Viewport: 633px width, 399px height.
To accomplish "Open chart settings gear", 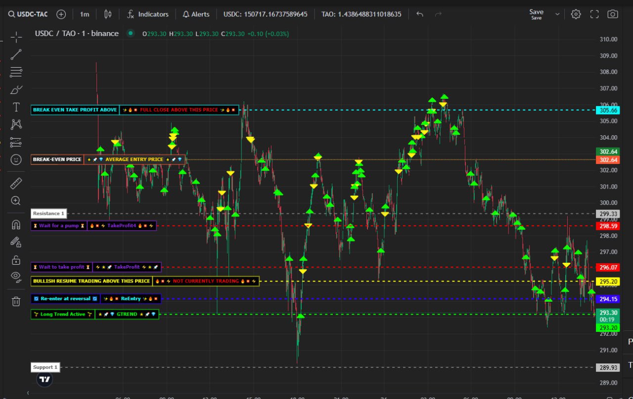I will [x=576, y=14].
